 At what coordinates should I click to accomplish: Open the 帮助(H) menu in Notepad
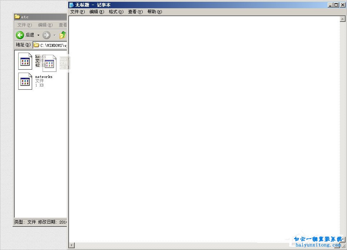pyautogui.click(x=154, y=12)
